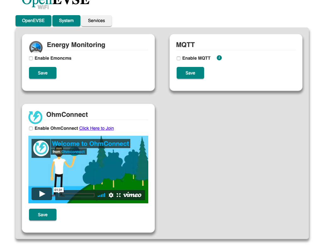Click the OhmConnect avatar in video
This screenshot has height=245, width=324.
tap(41, 148)
